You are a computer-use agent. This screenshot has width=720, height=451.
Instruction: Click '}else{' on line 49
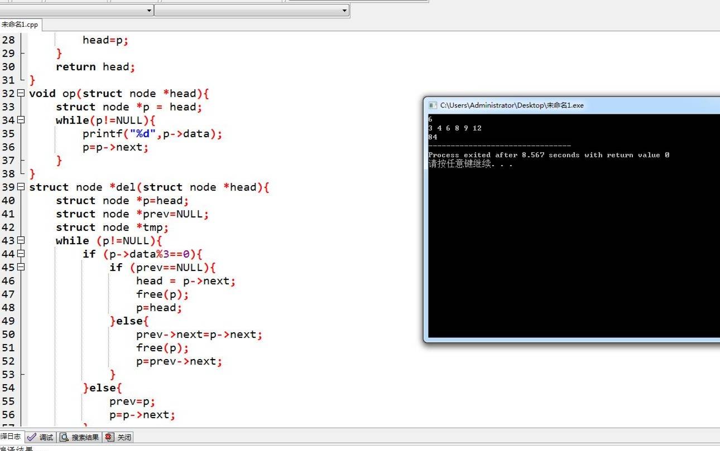[x=129, y=321]
